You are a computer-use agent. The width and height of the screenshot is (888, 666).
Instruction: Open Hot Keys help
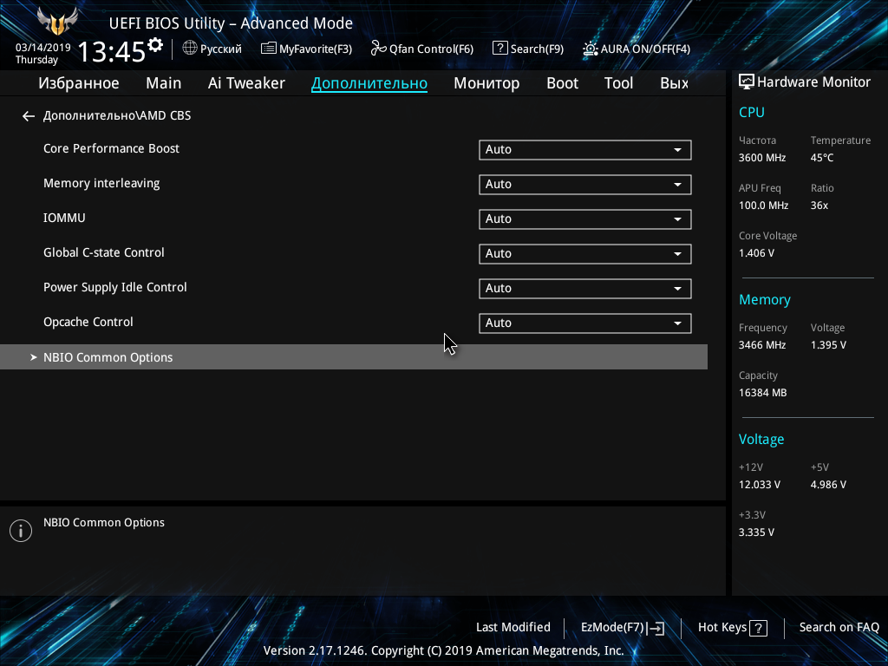(x=733, y=628)
